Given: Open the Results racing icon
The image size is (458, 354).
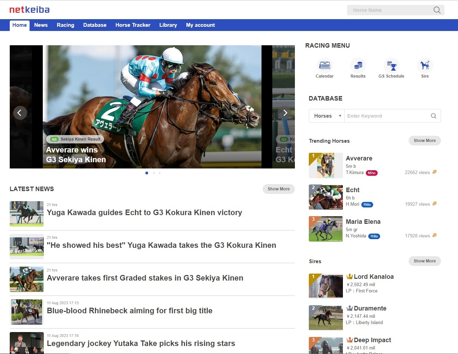Looking at the screenshot, I should (x=358, y=68).
